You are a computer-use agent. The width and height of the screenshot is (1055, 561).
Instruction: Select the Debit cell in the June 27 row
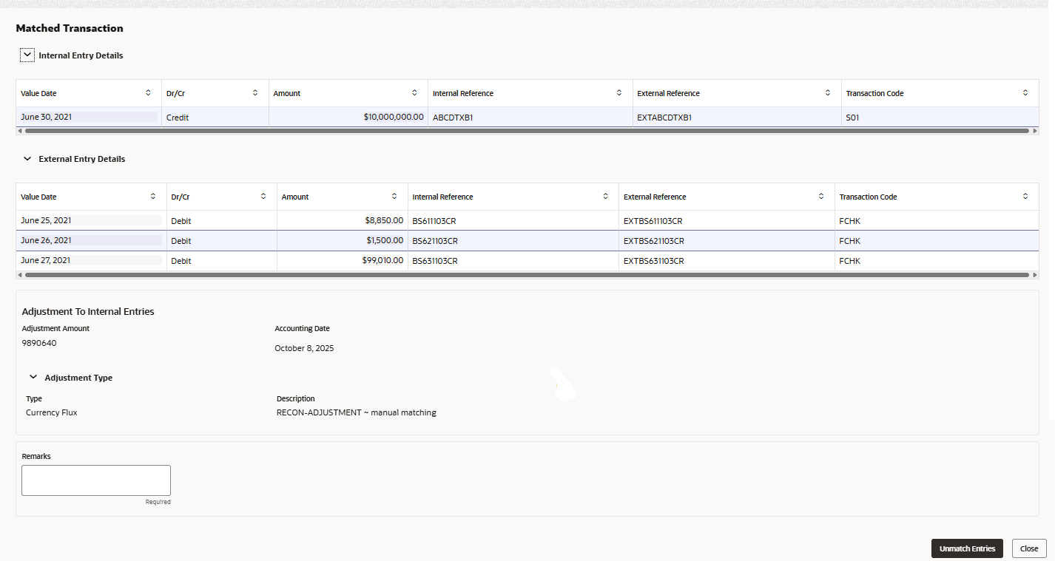pyautogui.click(x=222, y=260)
